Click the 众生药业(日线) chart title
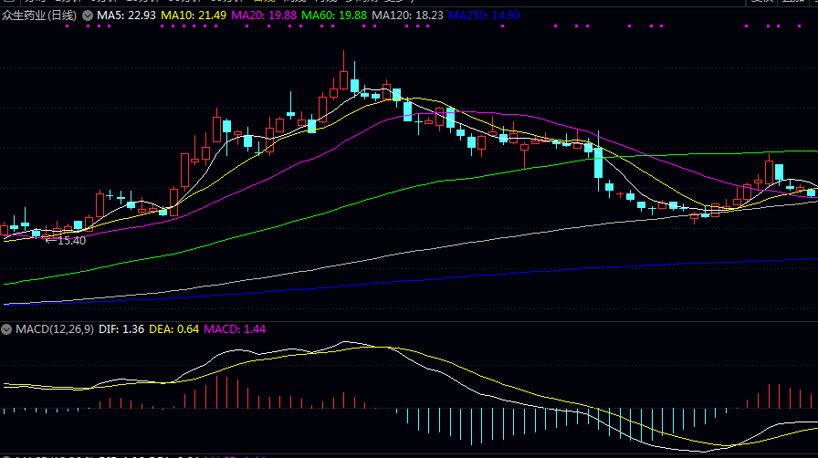818x458 pixels. coord(39,16)
